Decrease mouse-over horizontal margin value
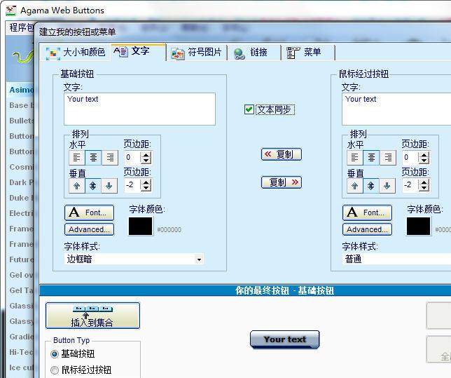451x378 pixels. (424, 161)
